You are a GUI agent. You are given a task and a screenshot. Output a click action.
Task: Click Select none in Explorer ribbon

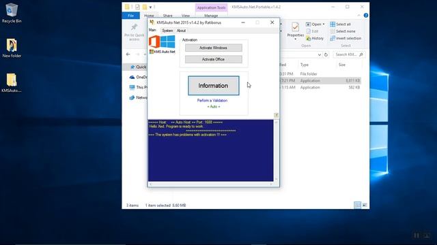point(343,31)
